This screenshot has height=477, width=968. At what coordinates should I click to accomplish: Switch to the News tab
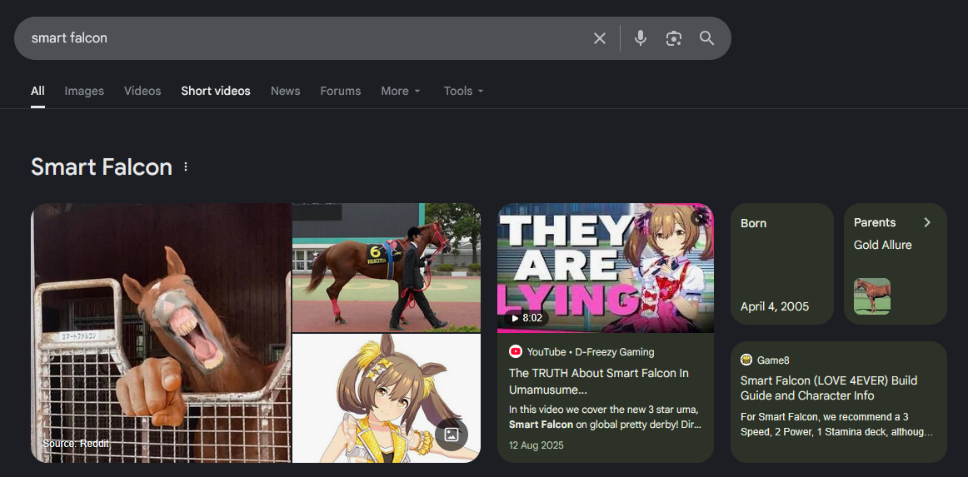tap(285, 91)
